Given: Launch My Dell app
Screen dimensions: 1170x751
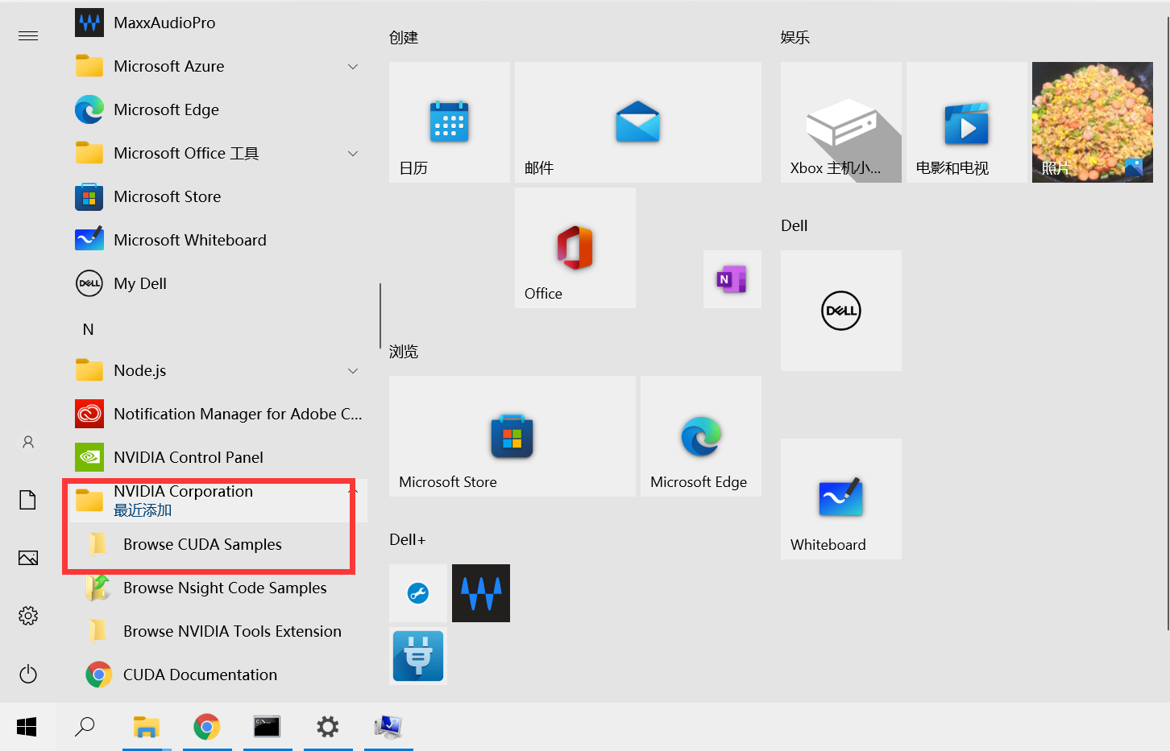Looking at the screenshot, I should (218, 283).
